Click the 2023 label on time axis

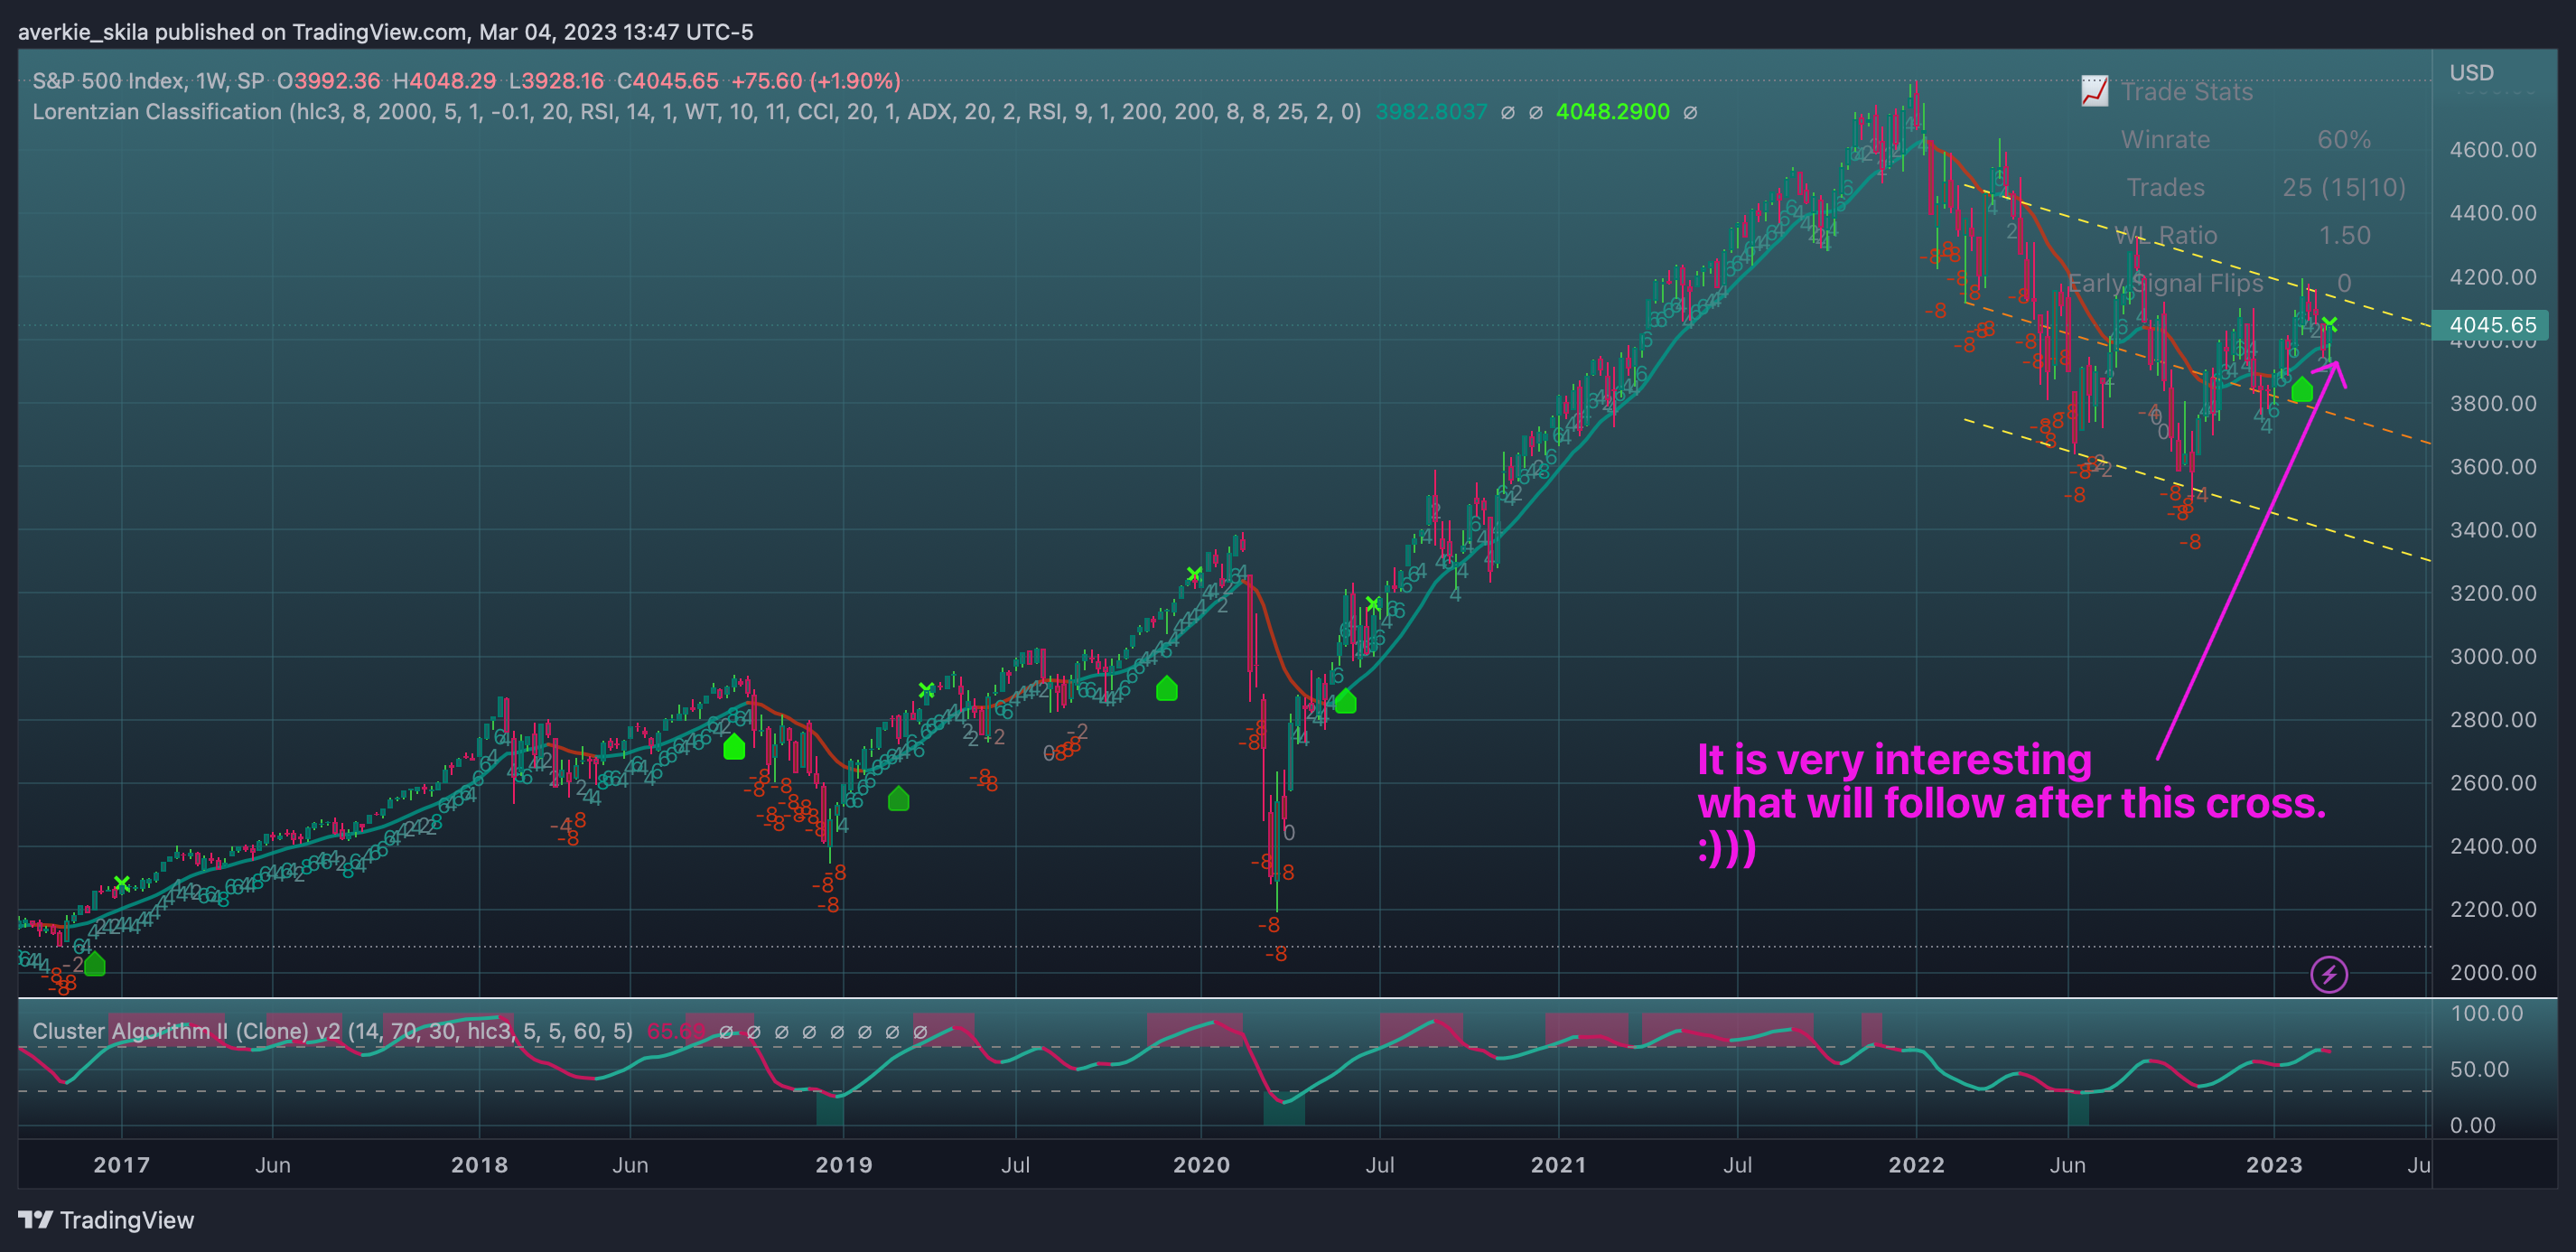point(2274,1164)
